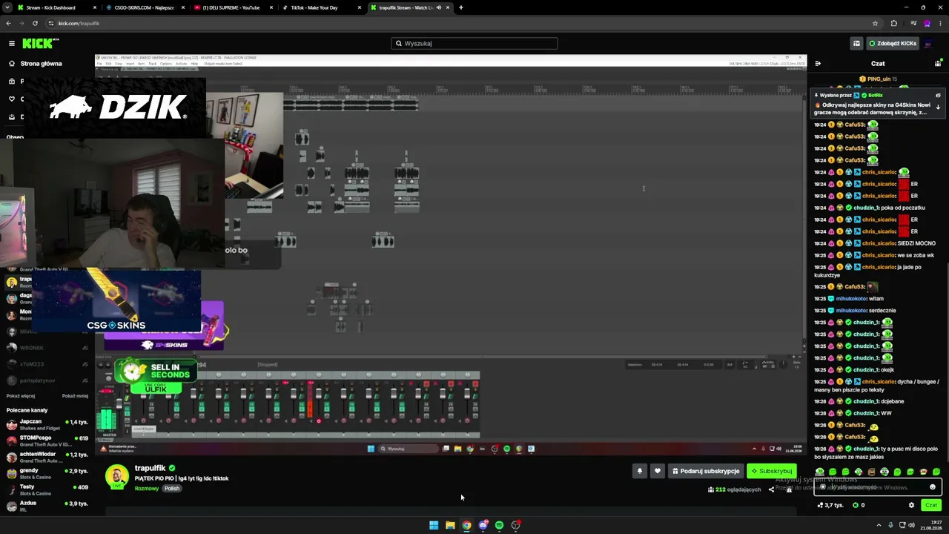The height and width of the screenshot is (534, 949).
Task: Open Japczan recommended channel
Action: click(x=47, y=424)
